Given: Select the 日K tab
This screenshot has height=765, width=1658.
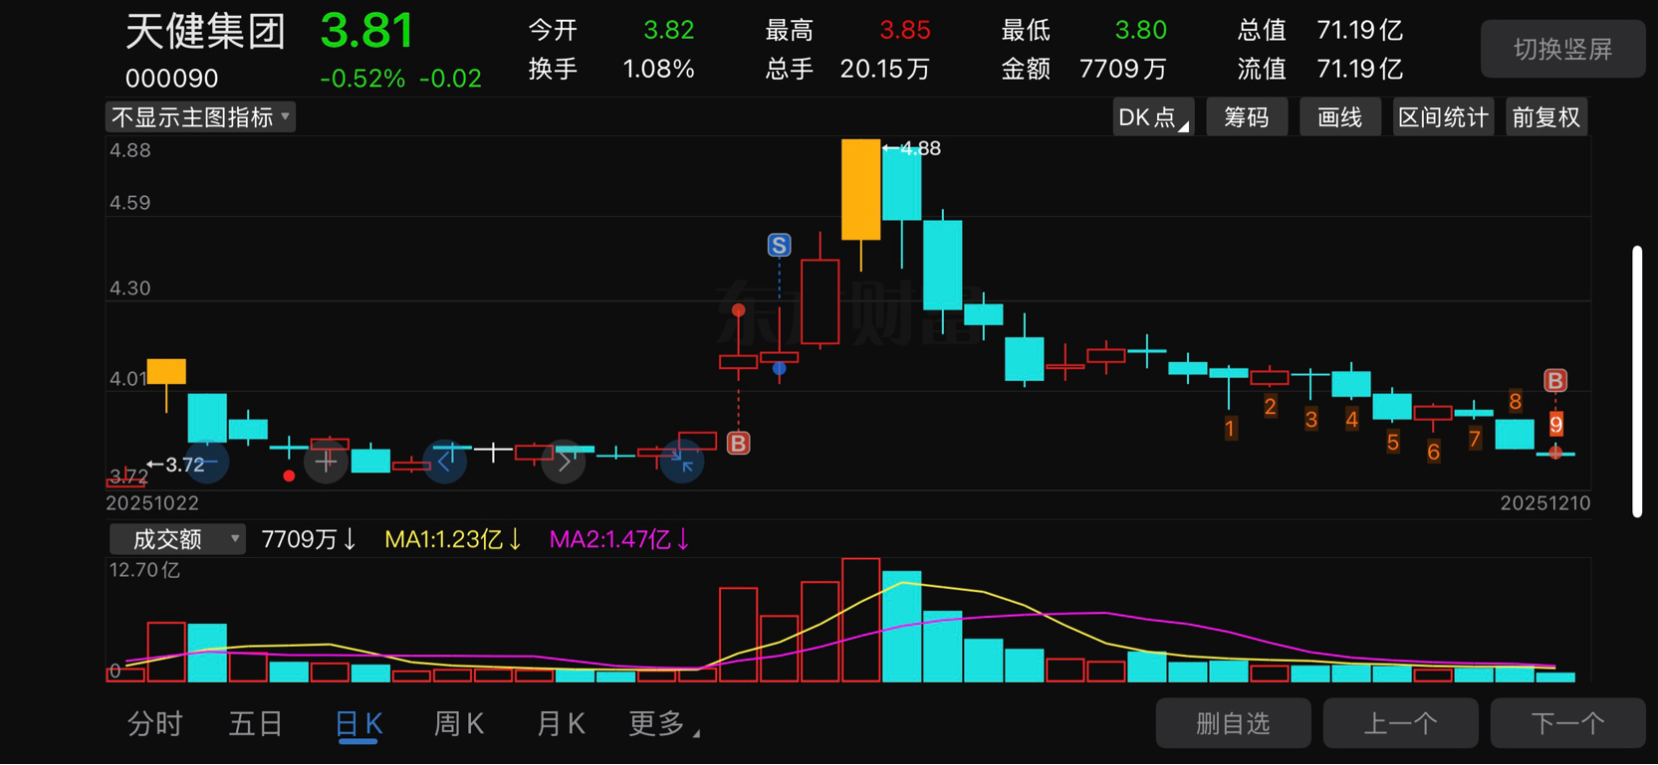Looking at the screenshot, I should tap(358, 724).
